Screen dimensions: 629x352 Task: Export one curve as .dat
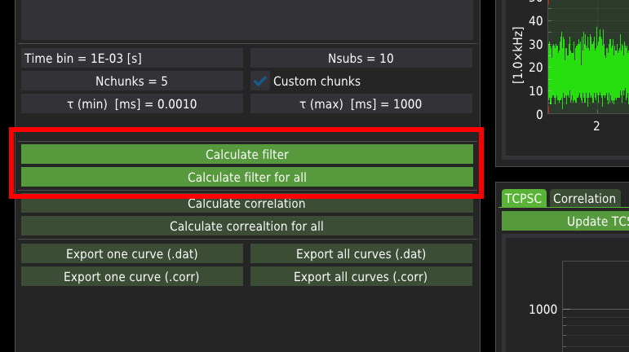(131, 254)
